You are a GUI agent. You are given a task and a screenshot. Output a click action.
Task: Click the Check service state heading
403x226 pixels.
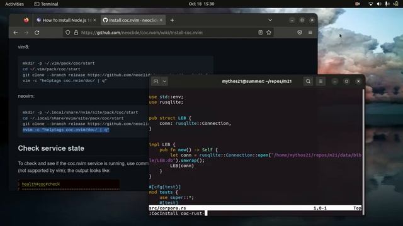point(51,148)
